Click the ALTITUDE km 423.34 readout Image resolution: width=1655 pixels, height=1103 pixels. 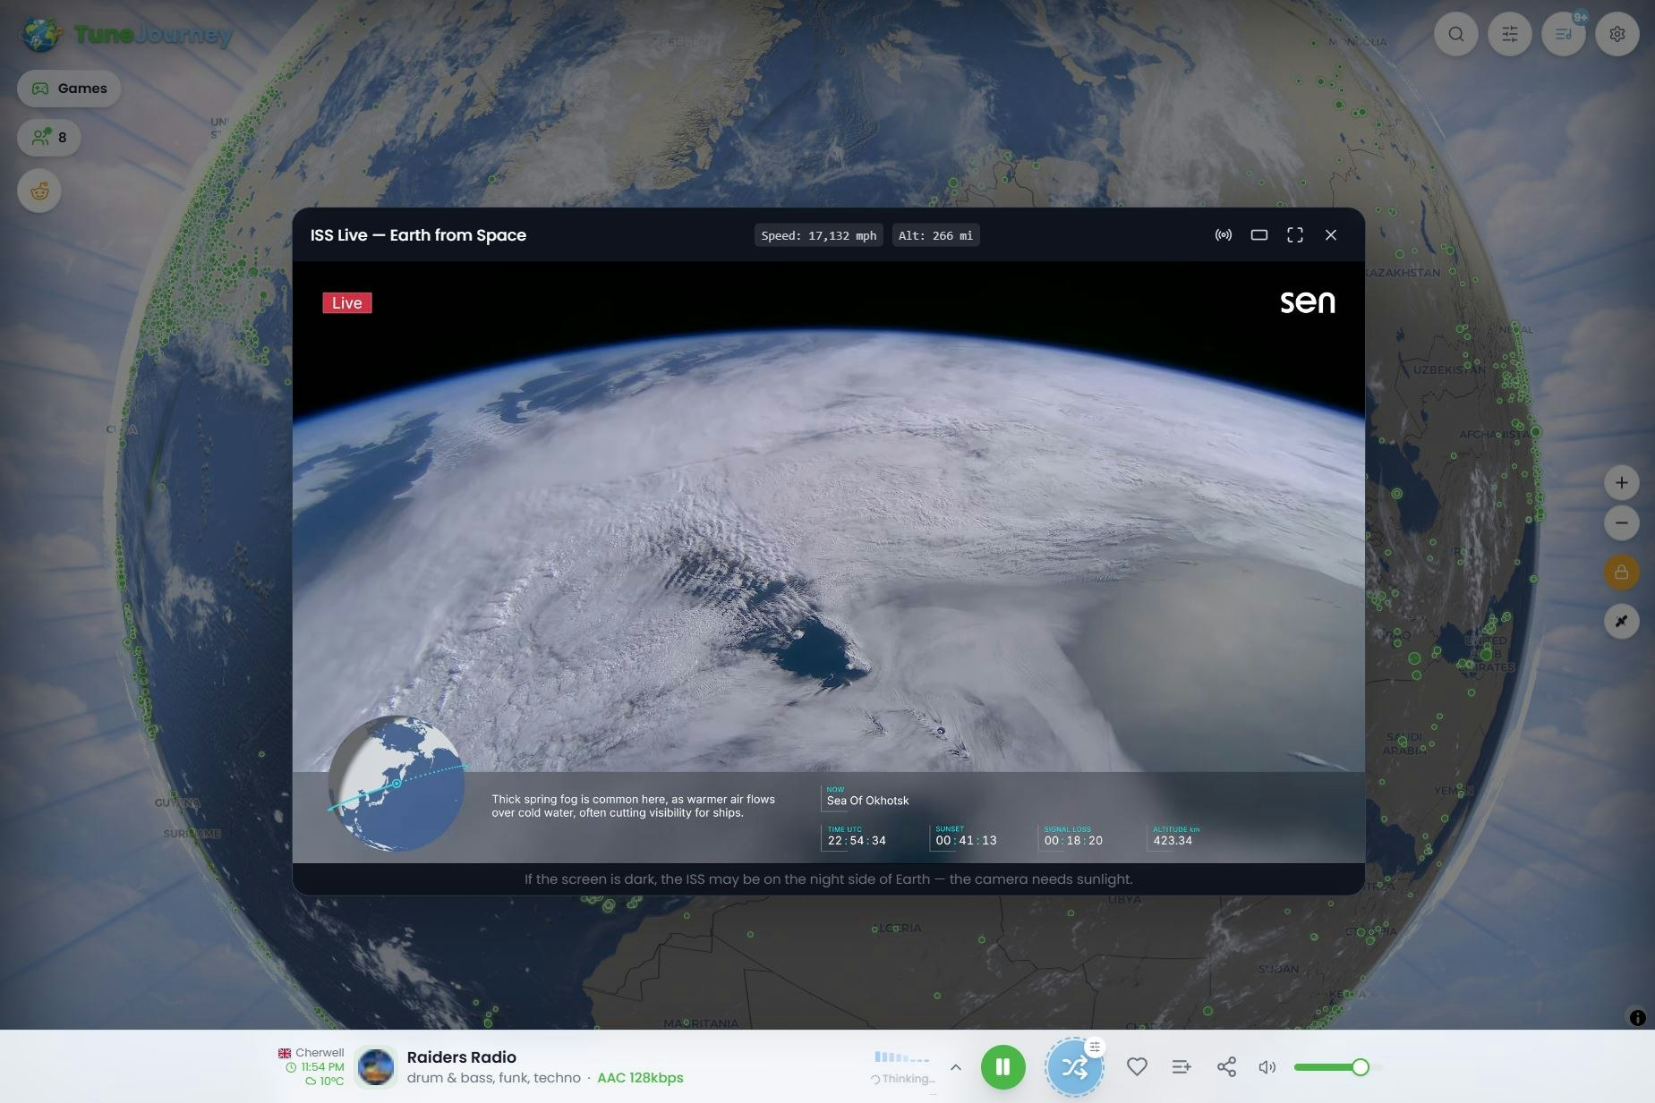click(1173, 837)
